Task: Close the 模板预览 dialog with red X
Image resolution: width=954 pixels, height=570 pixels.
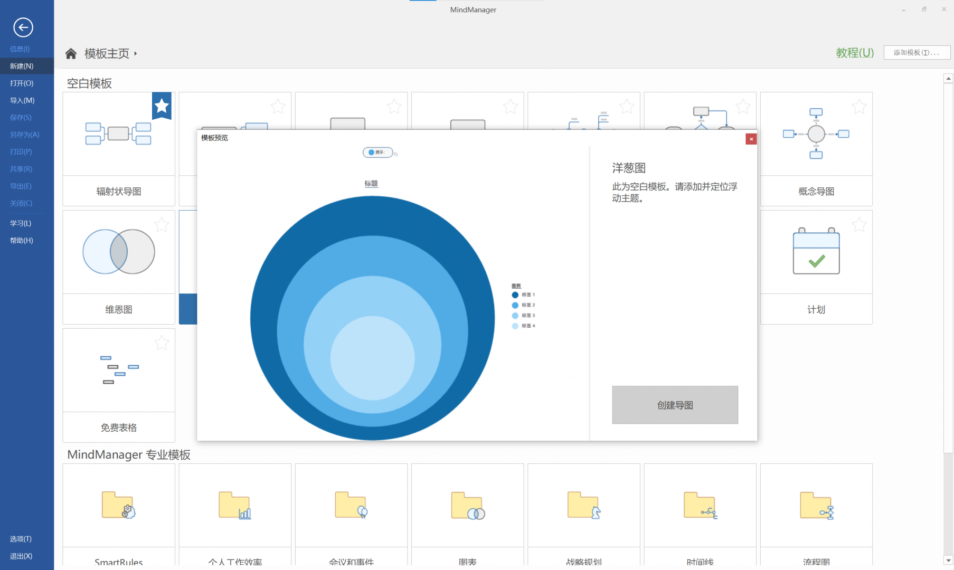Action: [x=751, y=139]
